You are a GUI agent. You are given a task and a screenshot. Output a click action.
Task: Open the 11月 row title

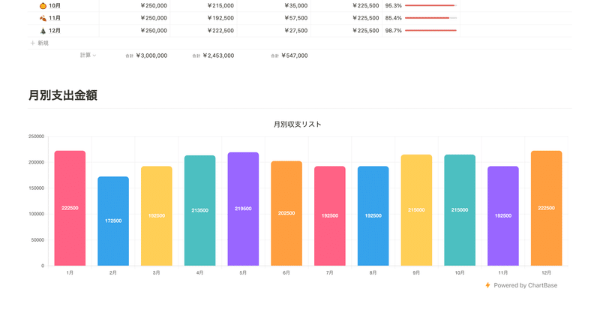[x=55, y=18]
